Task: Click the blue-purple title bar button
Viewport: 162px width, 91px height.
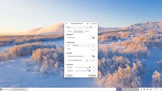Action: [93, 24]
